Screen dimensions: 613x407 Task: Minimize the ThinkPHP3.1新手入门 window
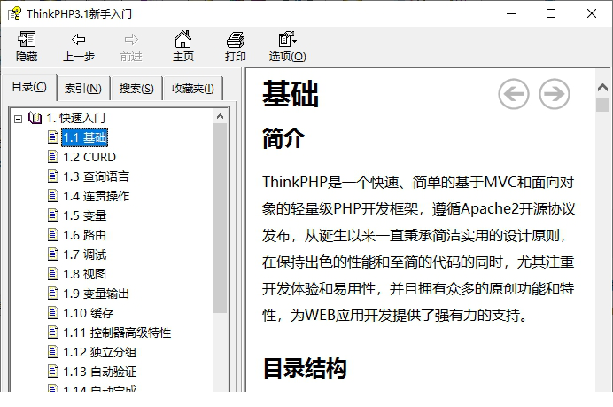[511, 13]
